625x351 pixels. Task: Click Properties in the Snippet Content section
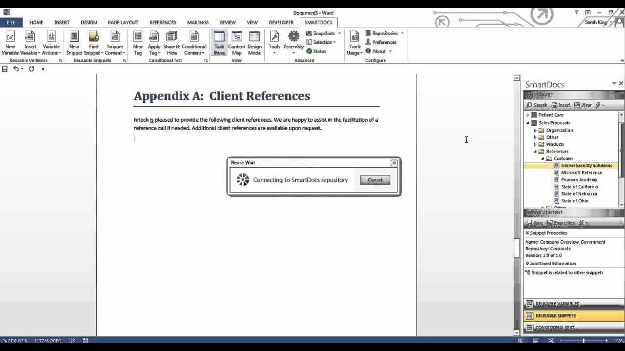click(x=561, y=223)
